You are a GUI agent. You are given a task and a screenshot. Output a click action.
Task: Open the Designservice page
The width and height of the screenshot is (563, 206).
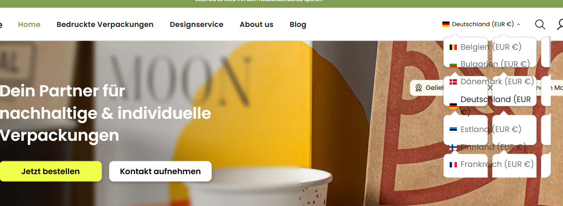pyautogui.click(x=197, y=25)
